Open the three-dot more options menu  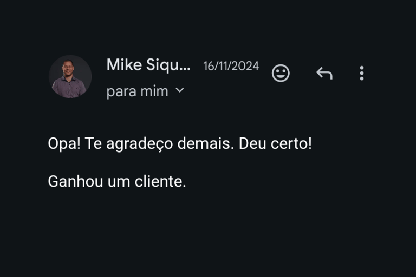(362, 73)
